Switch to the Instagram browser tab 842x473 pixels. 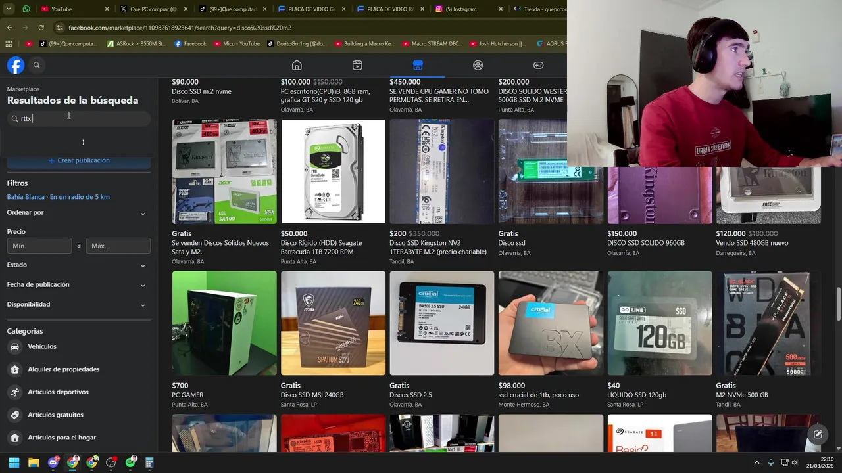click(468, 9)
